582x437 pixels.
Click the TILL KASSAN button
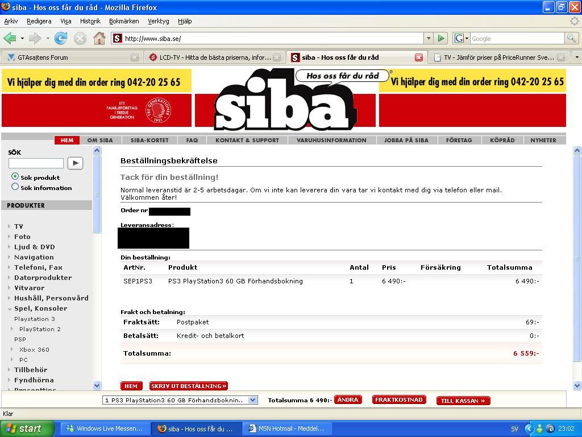coord(463,401)
